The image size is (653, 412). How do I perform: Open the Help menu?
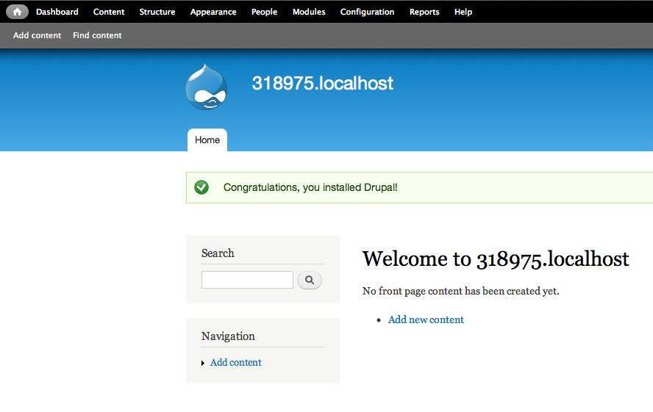(463, 12)
